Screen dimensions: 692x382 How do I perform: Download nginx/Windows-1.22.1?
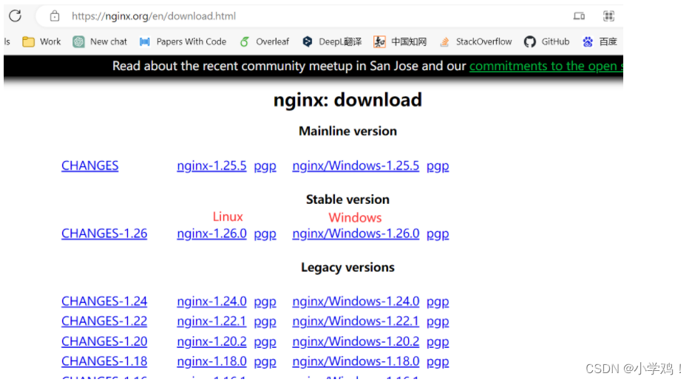point(356,321)
